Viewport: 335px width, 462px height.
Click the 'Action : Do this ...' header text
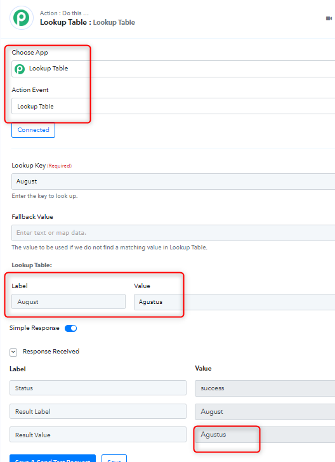(x=64, y=13)
